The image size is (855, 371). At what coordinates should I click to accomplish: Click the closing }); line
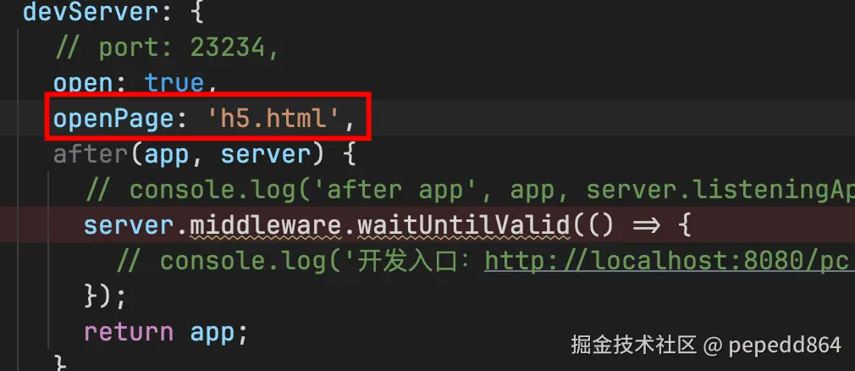pos(105,297)
